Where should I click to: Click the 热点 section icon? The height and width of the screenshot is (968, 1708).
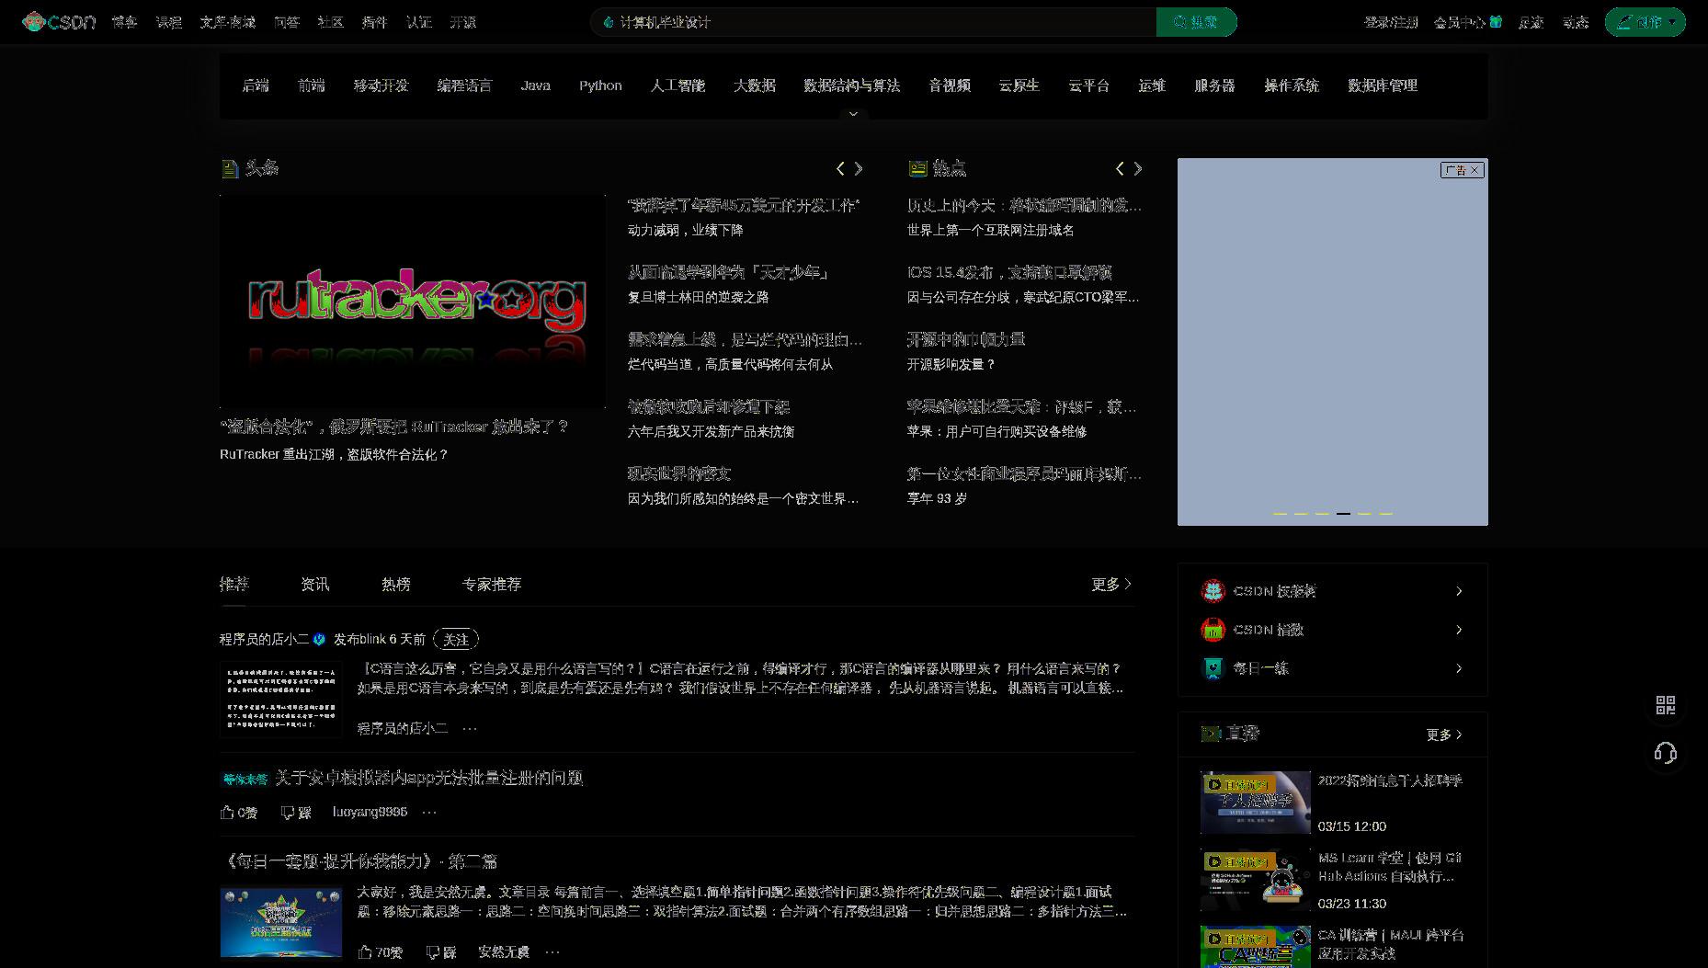[x=917, y=168]
